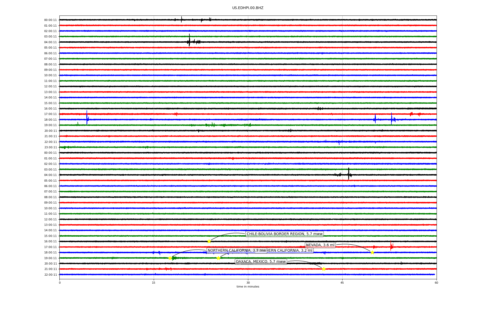Image resolution: width=496 pixels, height=310 pixels.
Task: Select the 30 minute x-axis tick label
Action: coord(248,283)
